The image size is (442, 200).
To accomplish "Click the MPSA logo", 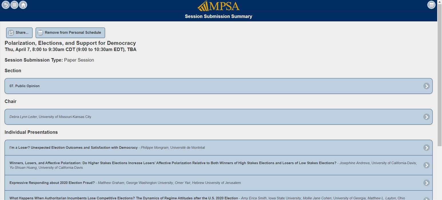I will coord(218,6).
